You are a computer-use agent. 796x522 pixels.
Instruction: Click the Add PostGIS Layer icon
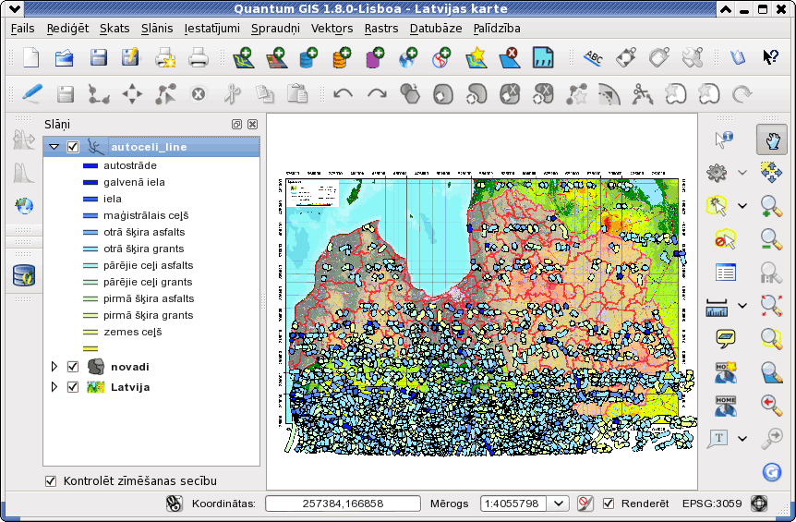(x=308, y=57)
